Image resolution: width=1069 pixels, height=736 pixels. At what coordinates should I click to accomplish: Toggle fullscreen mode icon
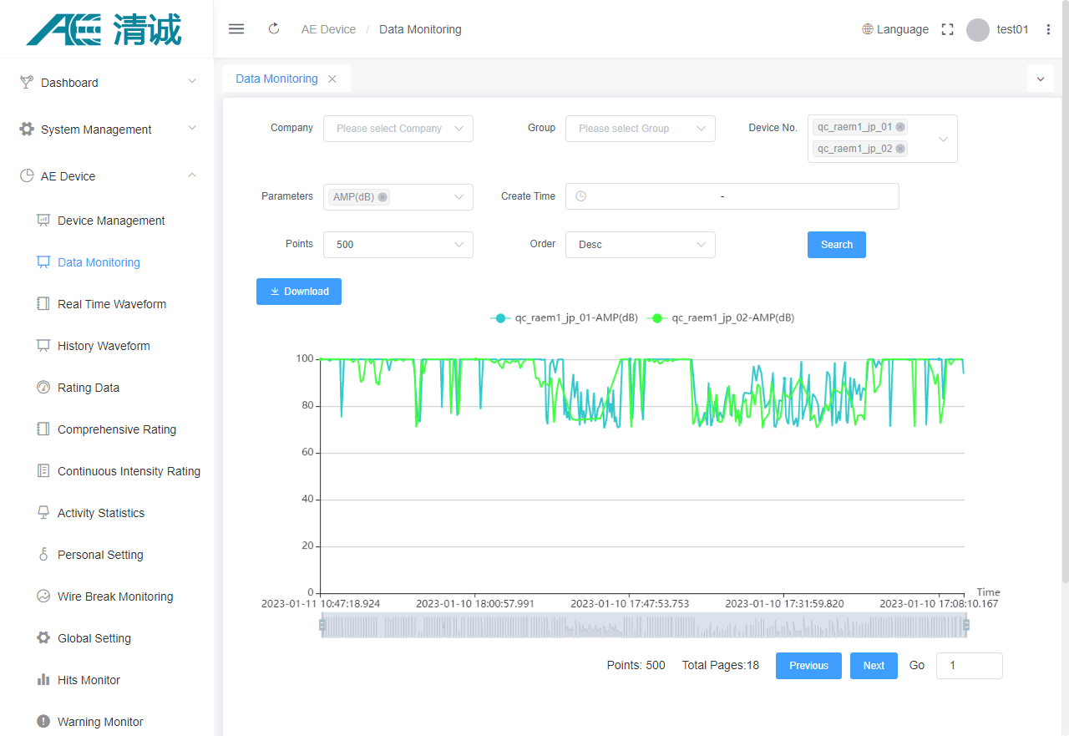coord(947,29)
